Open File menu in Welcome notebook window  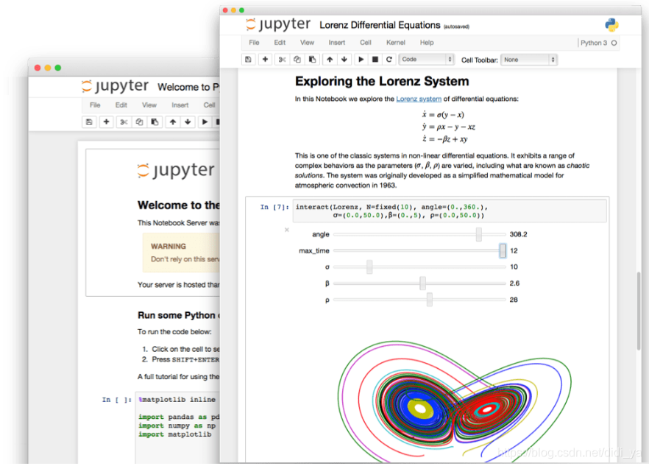[95, 105]
